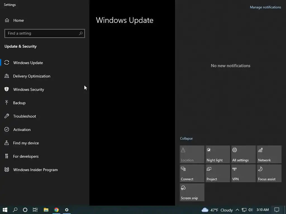The height and width of the screenshot is (214, 286).
Task: Open the weather widget showing 47°F Cloudy
Action: tap(217, 210)
